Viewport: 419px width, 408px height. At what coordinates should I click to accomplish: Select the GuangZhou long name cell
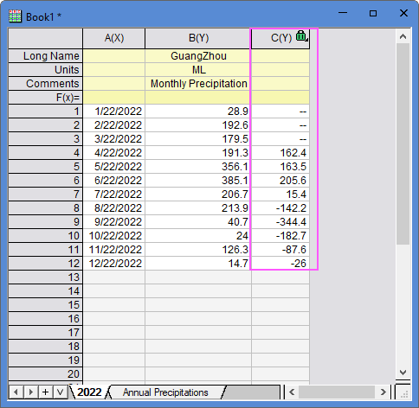click(x=198, y=56)
